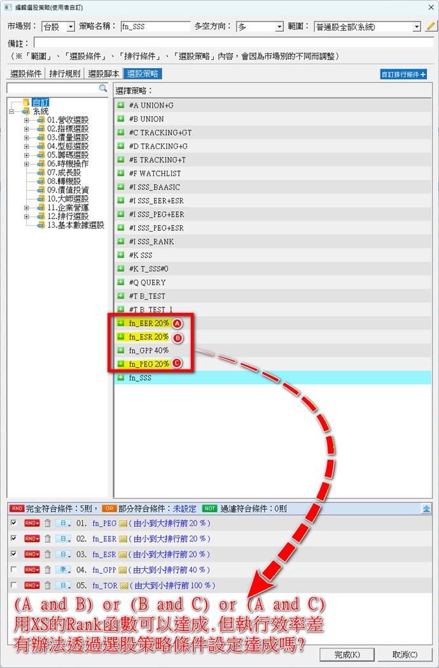Expand the 01.營收選股 tree node

tap(26, 120)
